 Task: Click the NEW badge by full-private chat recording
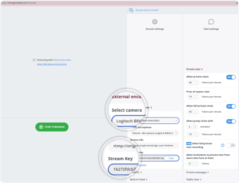click(x=189, y=143)
